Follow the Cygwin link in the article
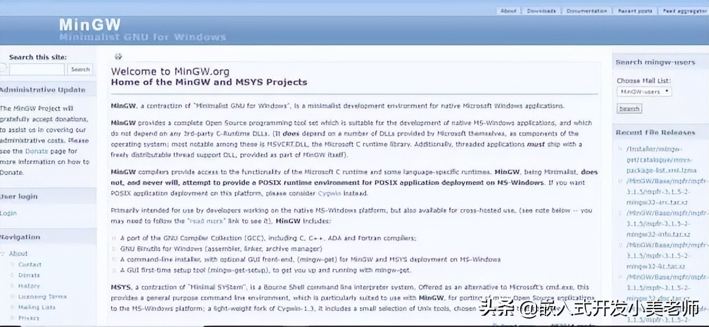This screenshot has height=327, width=709. [329, 193]
